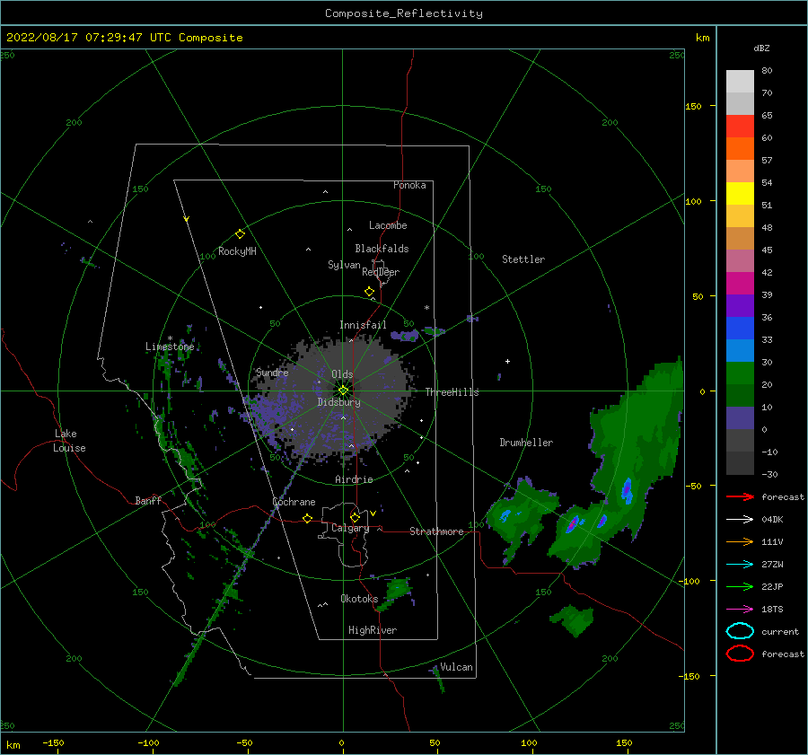Pick the blue 33-36 dBZ swatch
This screenshot has width=808, height=755.
coord(740,329)
